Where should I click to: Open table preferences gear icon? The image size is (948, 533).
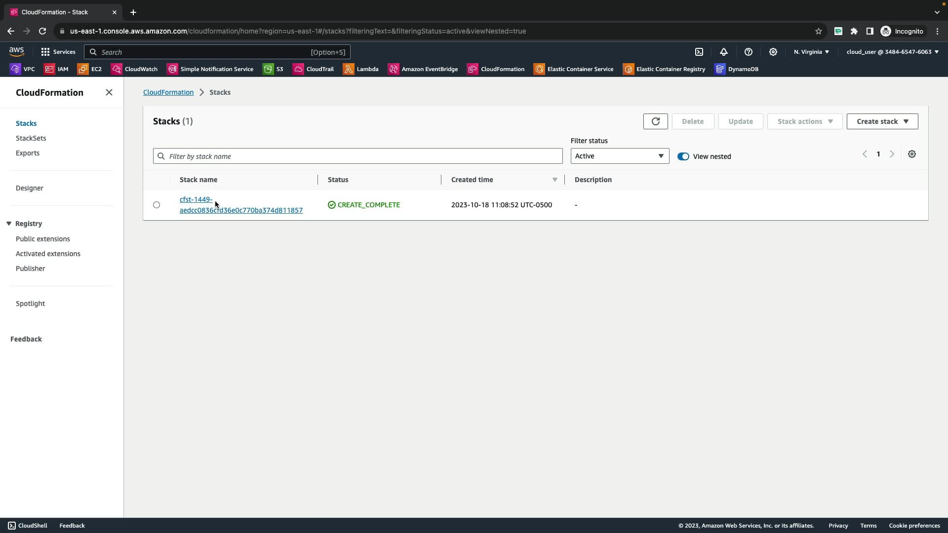911,154
